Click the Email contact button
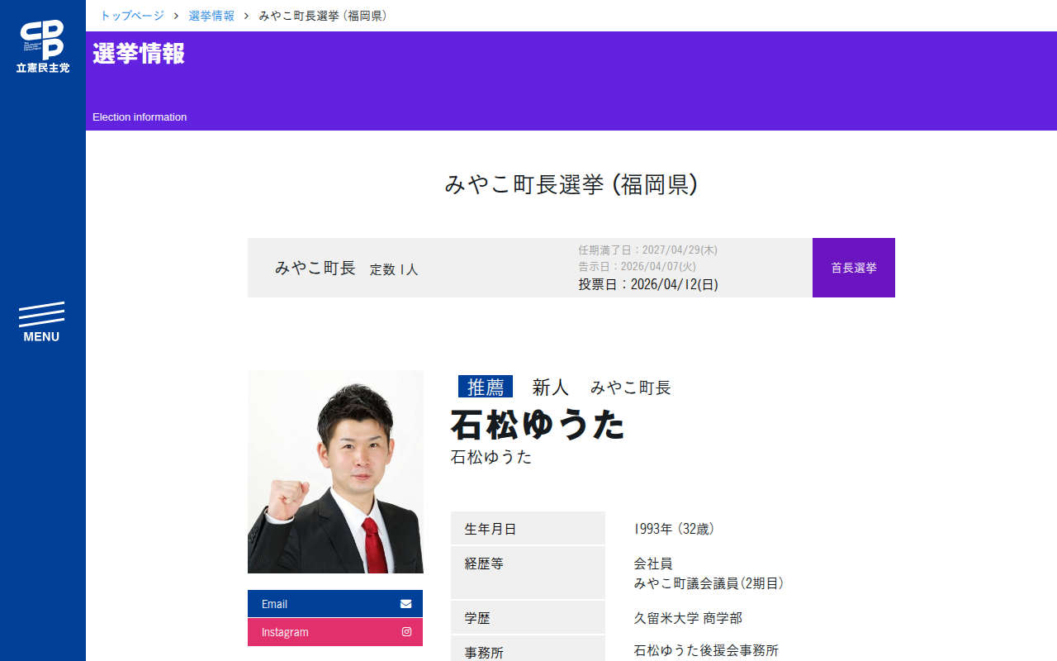This screenshot has width=1057, height=661. [x=335, y=604]
